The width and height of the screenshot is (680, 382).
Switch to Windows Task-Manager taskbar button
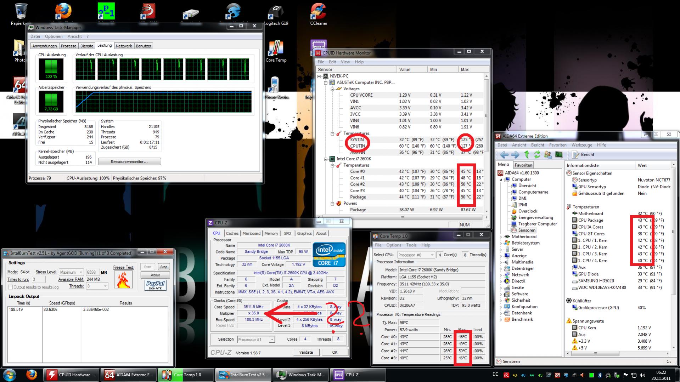(300, 375)
